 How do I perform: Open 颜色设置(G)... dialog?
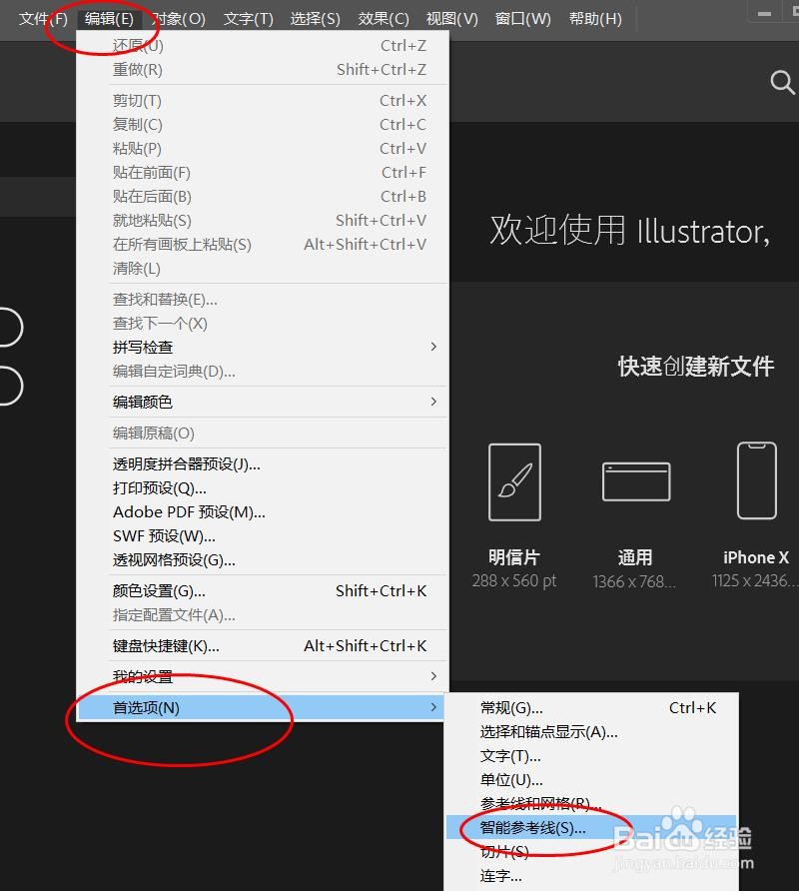pyautogui.click(x=263, y=591)
